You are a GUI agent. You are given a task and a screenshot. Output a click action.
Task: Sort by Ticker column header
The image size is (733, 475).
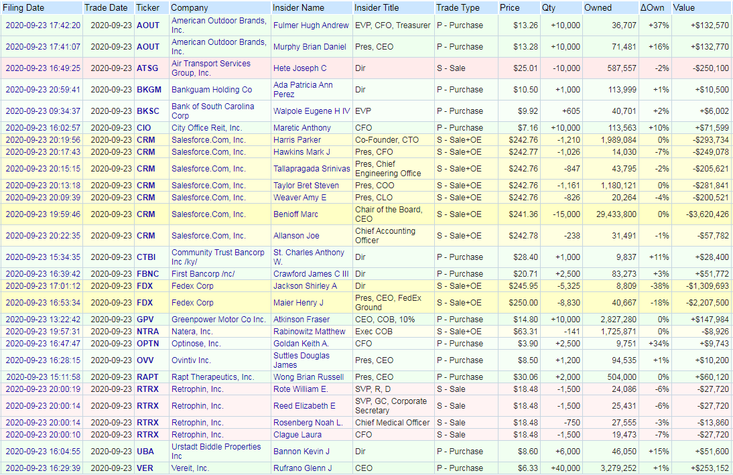(147, 7)
